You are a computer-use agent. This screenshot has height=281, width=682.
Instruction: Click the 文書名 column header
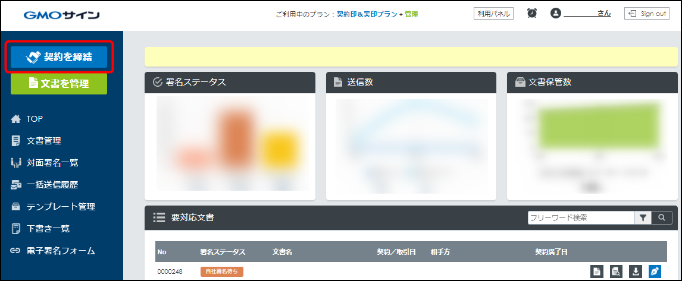(x=282, y=252)
